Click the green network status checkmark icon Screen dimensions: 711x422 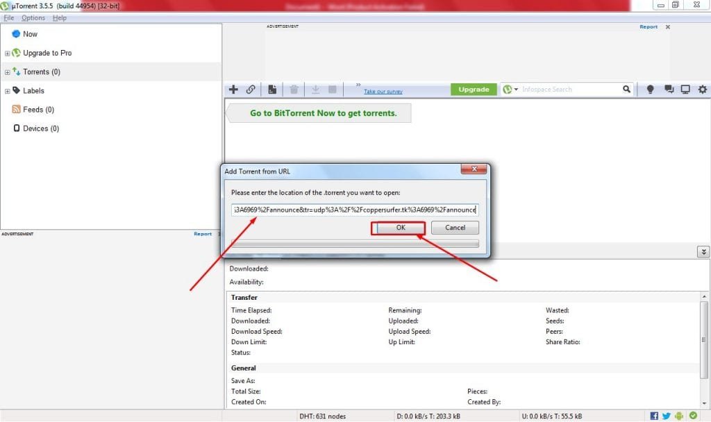click(693, 416)
